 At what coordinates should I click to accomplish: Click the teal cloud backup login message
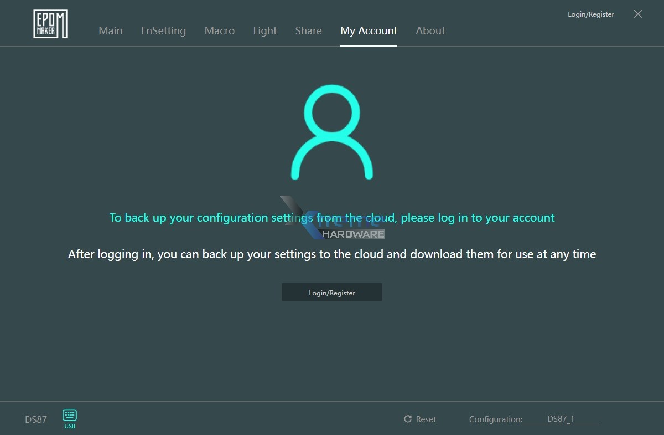click(x=332, y=218)
